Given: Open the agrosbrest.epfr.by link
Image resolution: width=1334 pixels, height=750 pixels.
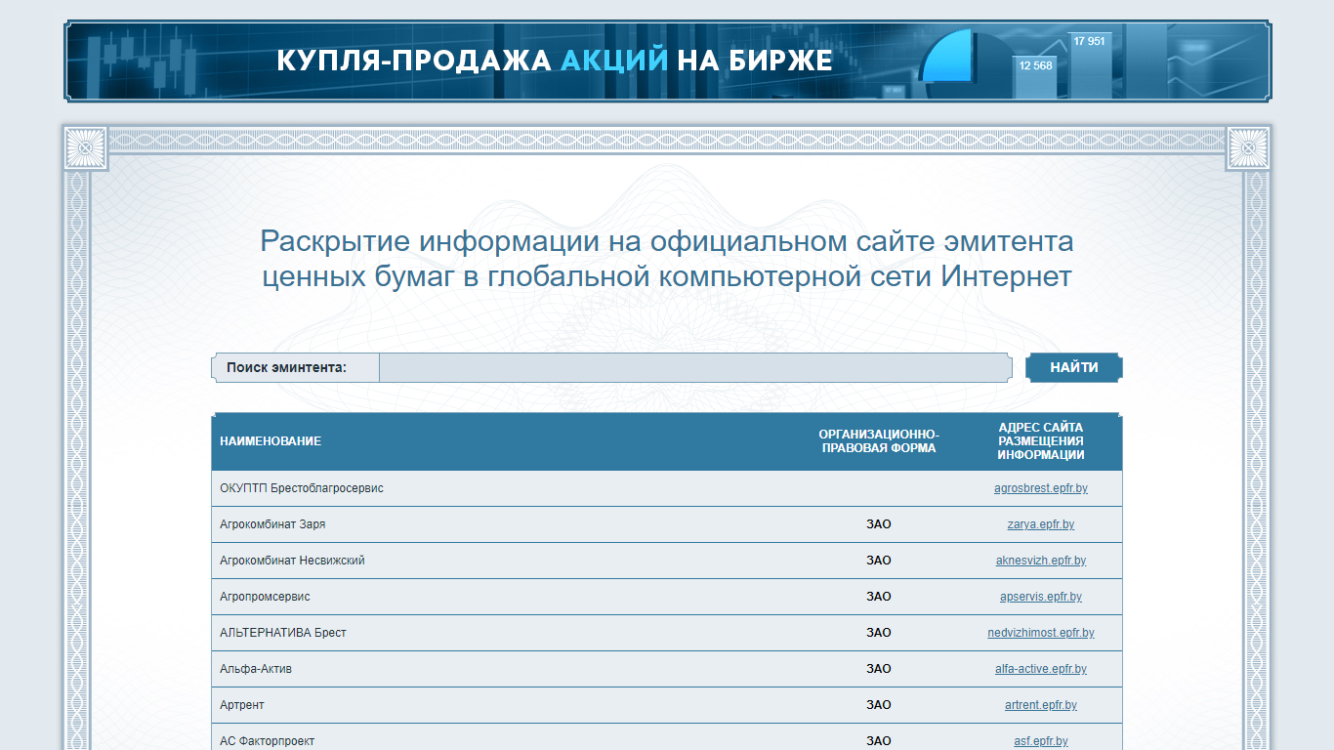Looking at the screenshot, I should coord(1041,488).
